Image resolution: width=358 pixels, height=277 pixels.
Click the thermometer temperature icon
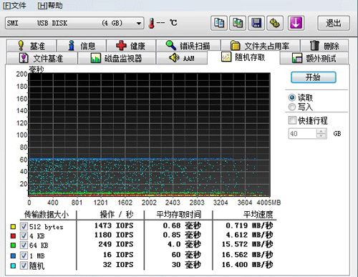coord(151,24)
